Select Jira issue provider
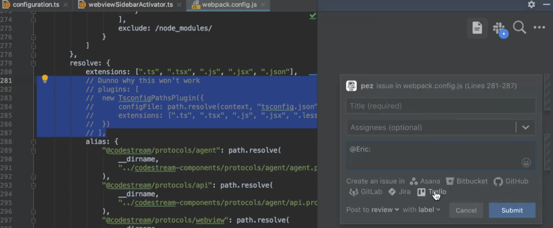Viewport: 553px width, 228px height. [399, 192]
